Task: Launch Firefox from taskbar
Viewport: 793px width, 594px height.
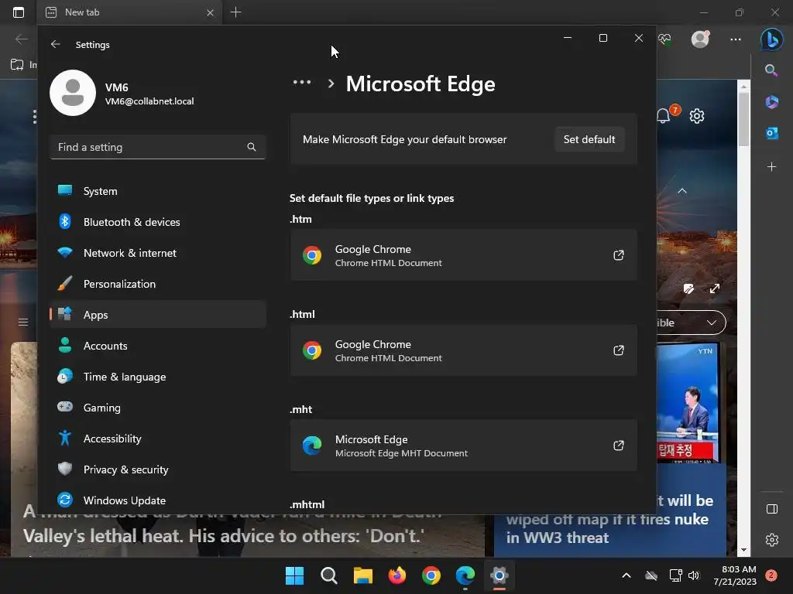Action: click(x=397, y=575)
